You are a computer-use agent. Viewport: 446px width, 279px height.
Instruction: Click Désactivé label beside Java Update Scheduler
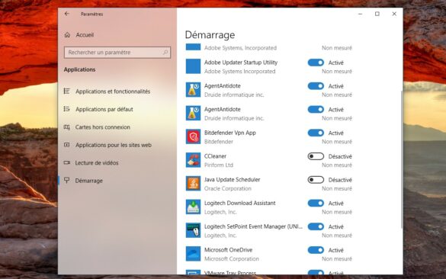[340, 180]
